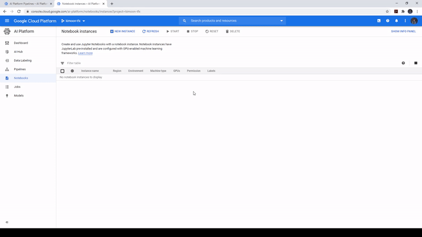Go back in browser
The height and width of the screenshot is (237, 422).
(x=5, y=12)
